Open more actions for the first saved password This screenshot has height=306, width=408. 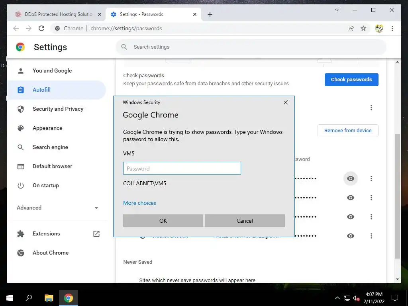coord(371,178)
